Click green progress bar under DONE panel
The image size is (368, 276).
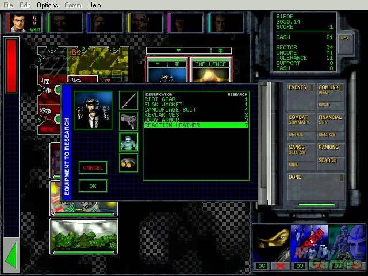(316, 205)
